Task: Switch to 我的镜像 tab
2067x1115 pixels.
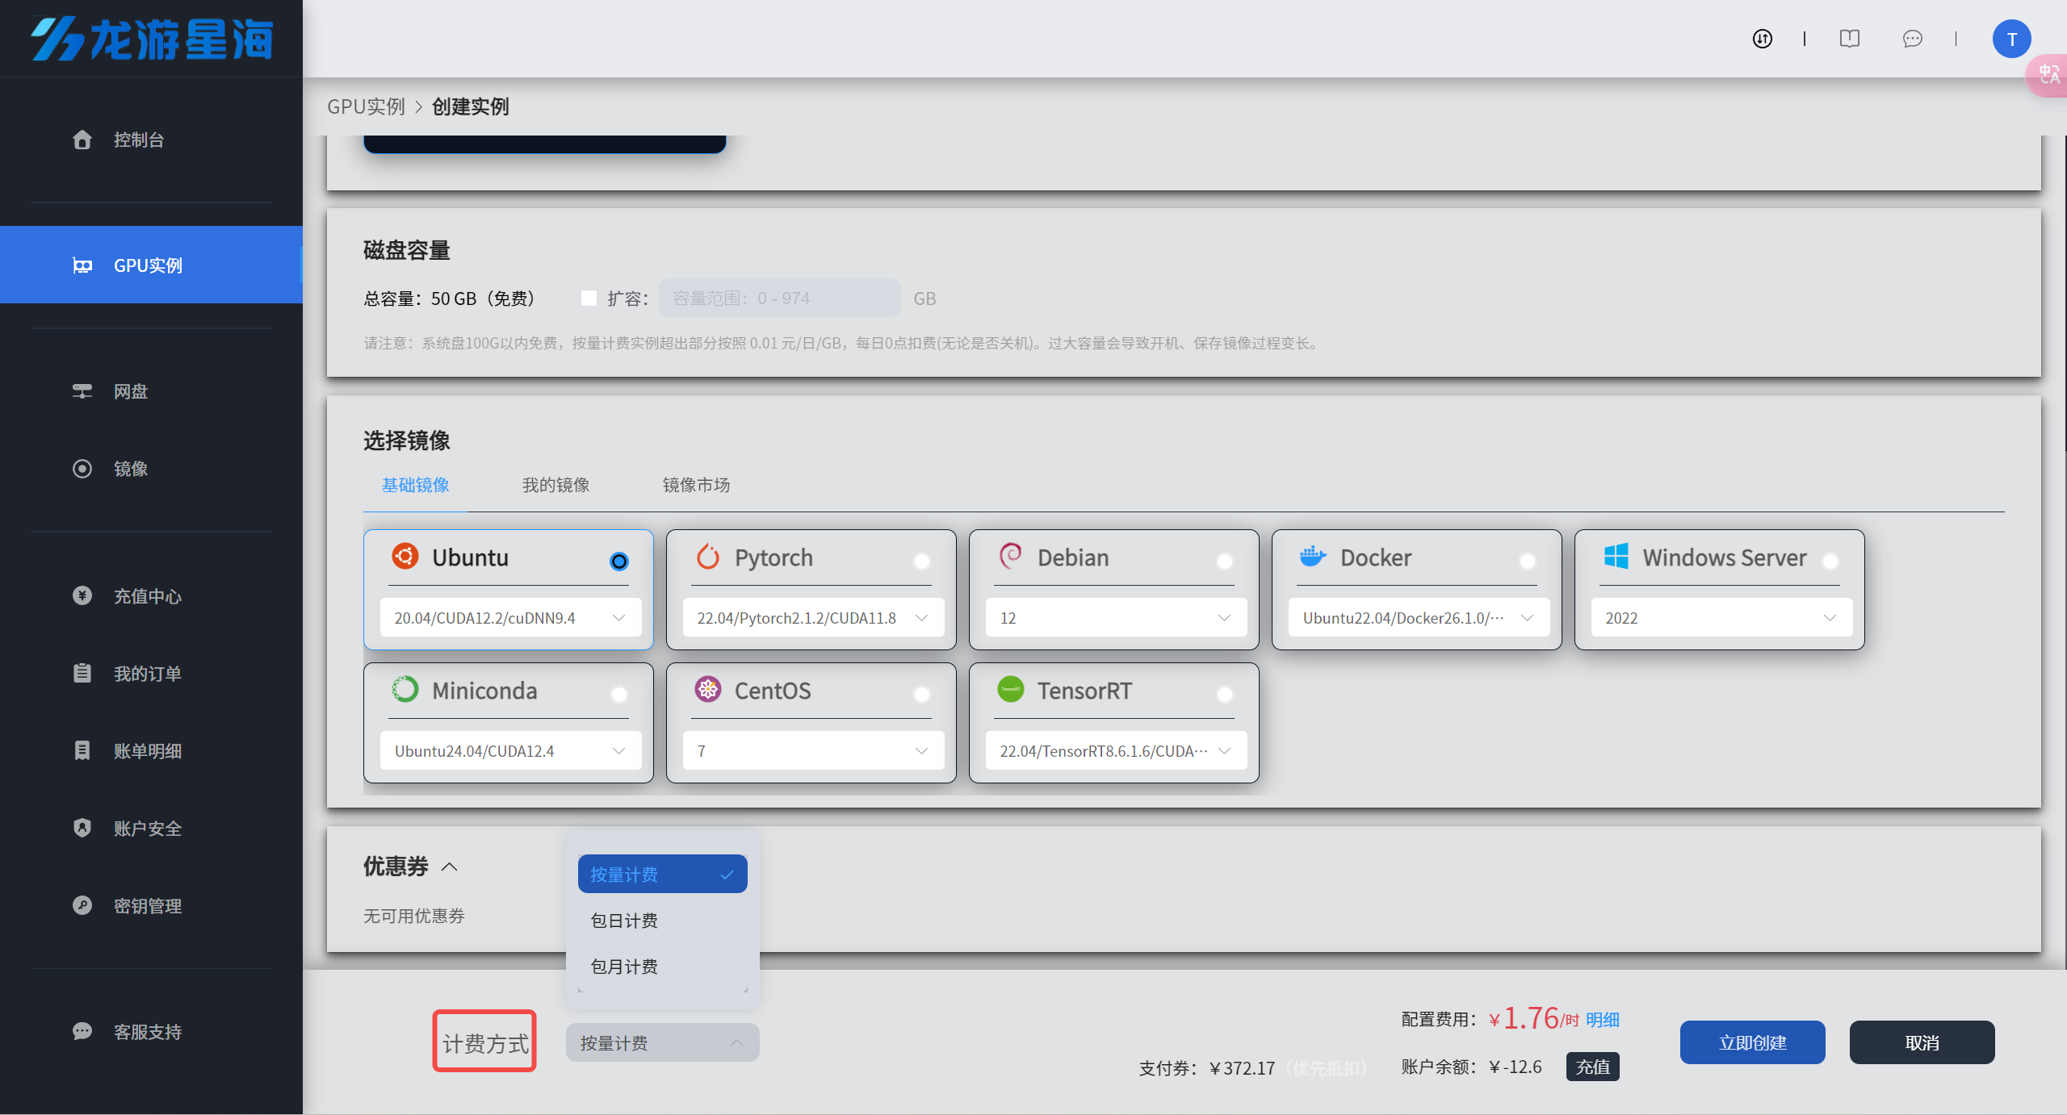Action: (x=556, y=485)
